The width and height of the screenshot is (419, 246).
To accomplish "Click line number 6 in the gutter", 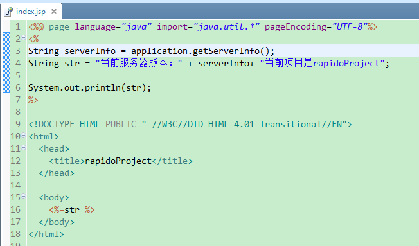I will pyautogui.click(x=17, y=87).
